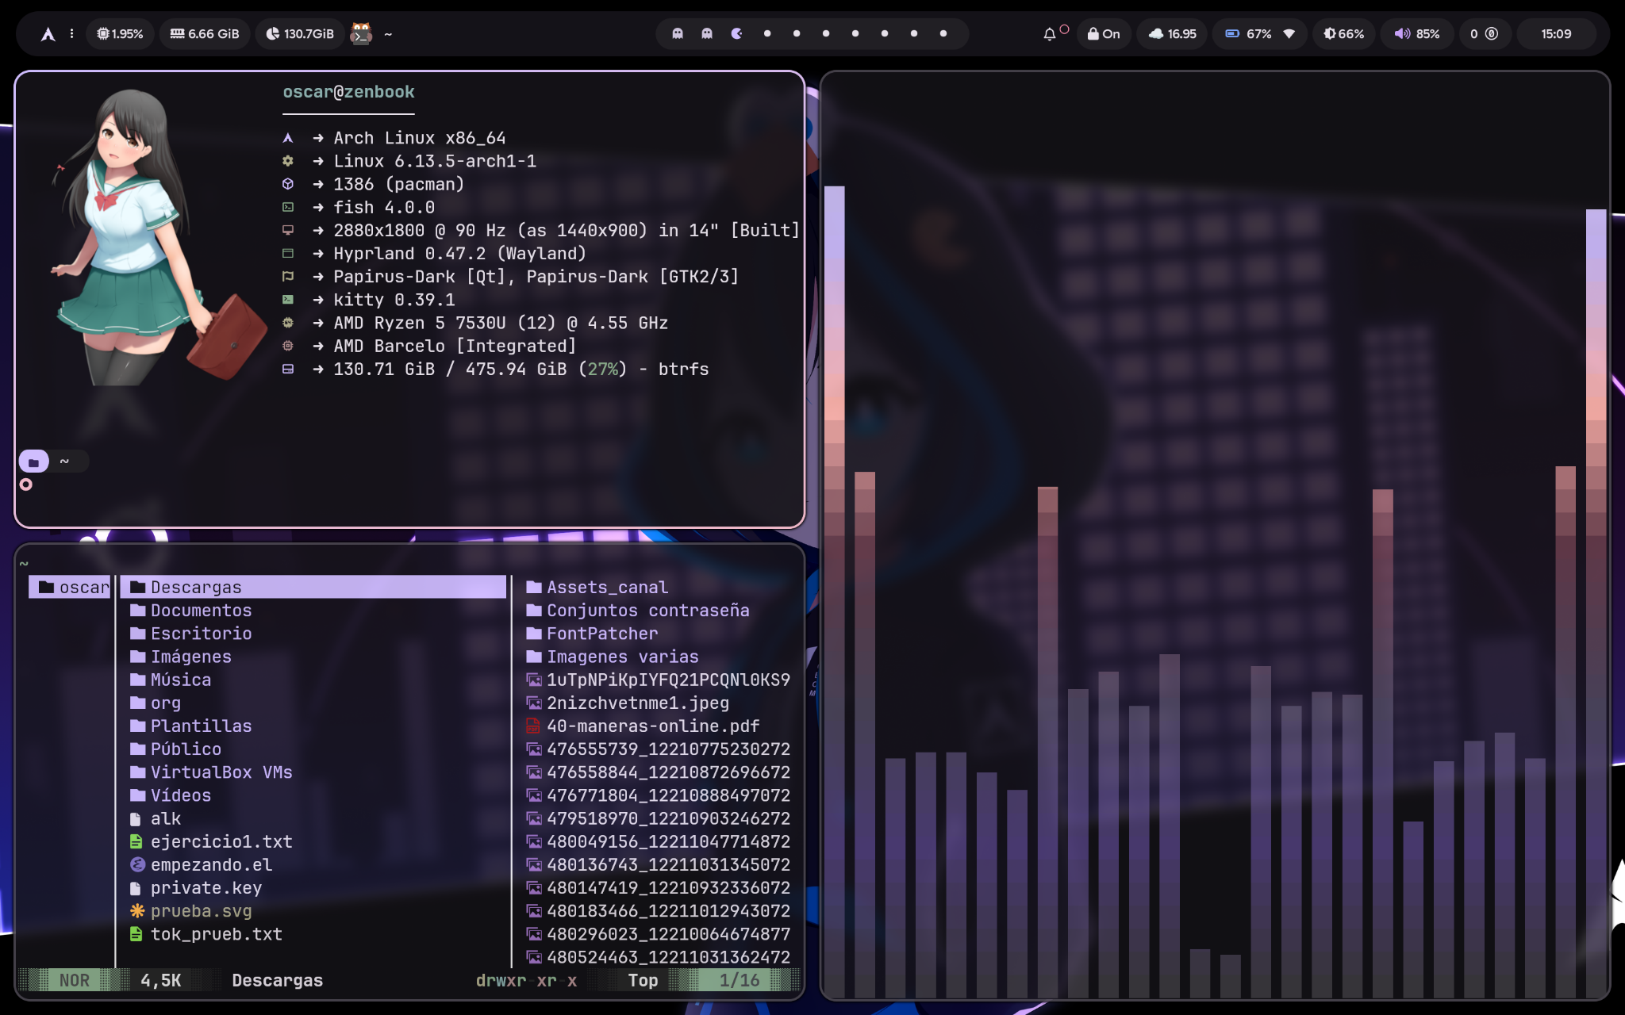Select Imagenes varias folder
This screenshot has height=1015, width=1625.
(613, 657)
